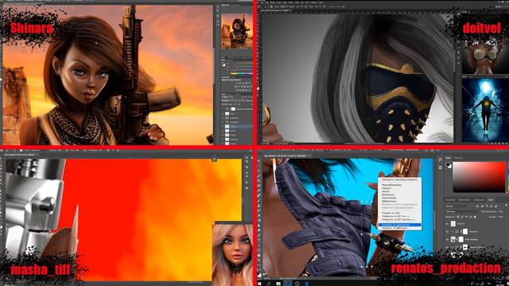Viewport: 509px width, 286px height.
Task: Select the Move tool in renatos_prodaction toolbar
Action: click(258, 161)
